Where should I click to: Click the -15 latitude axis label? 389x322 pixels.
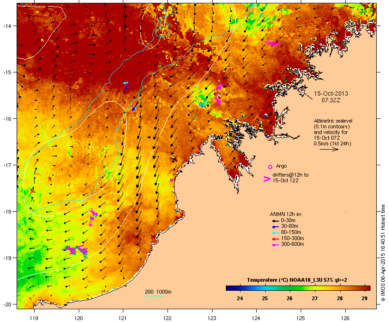(7, 72)
